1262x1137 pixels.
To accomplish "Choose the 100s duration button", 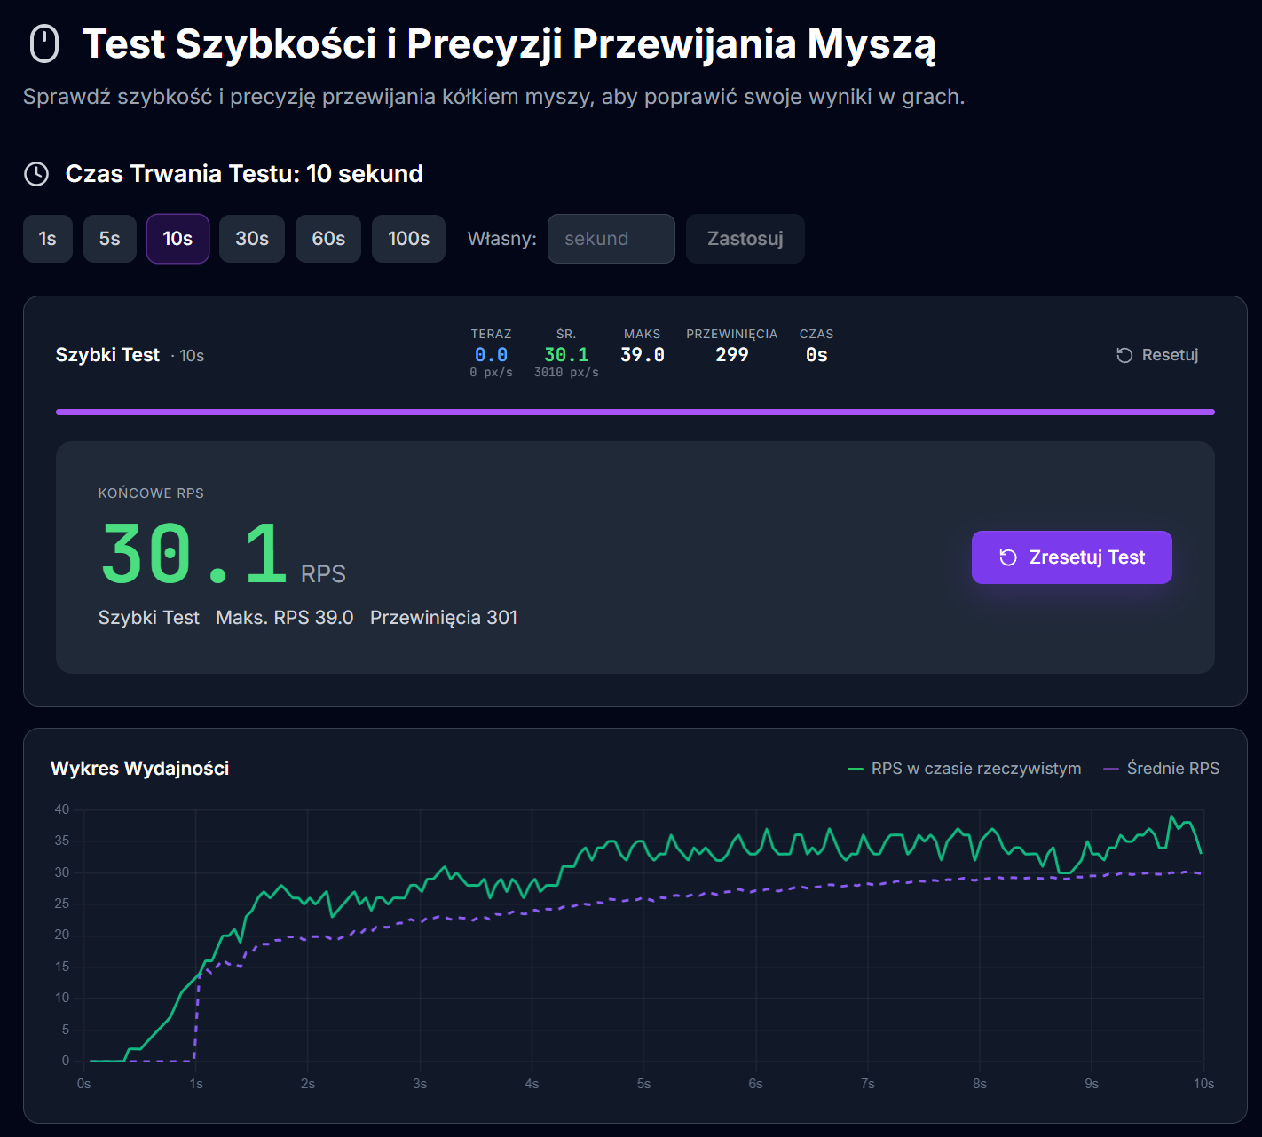I will point(408,239).
